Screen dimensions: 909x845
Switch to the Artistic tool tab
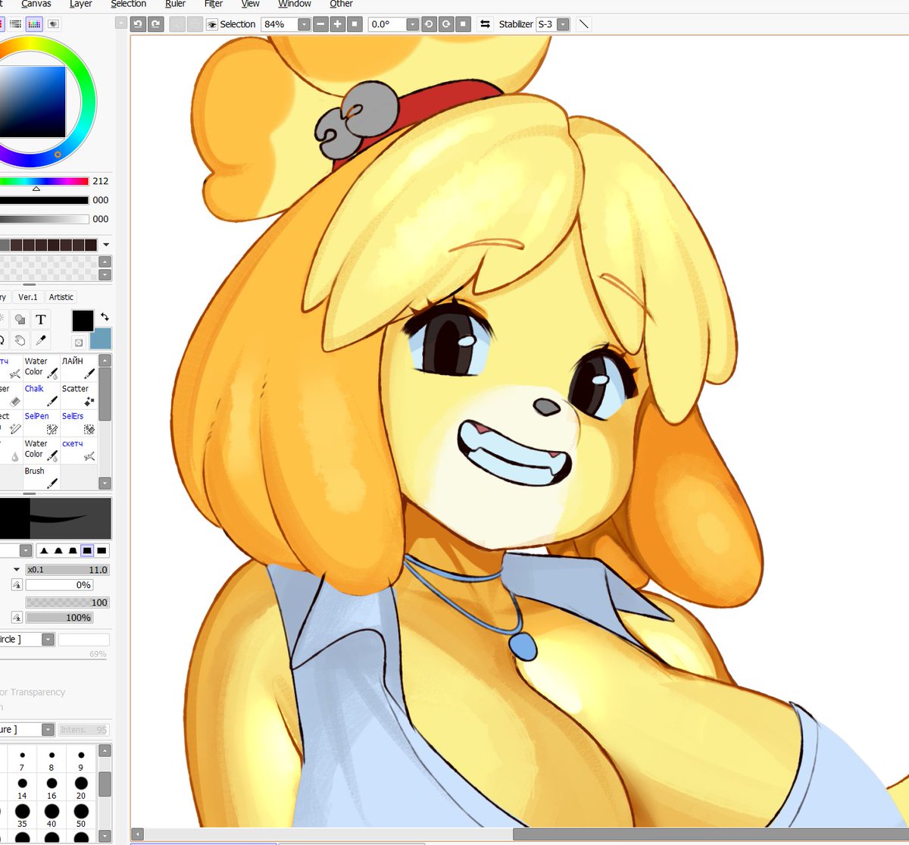click(x=61, y=297)
